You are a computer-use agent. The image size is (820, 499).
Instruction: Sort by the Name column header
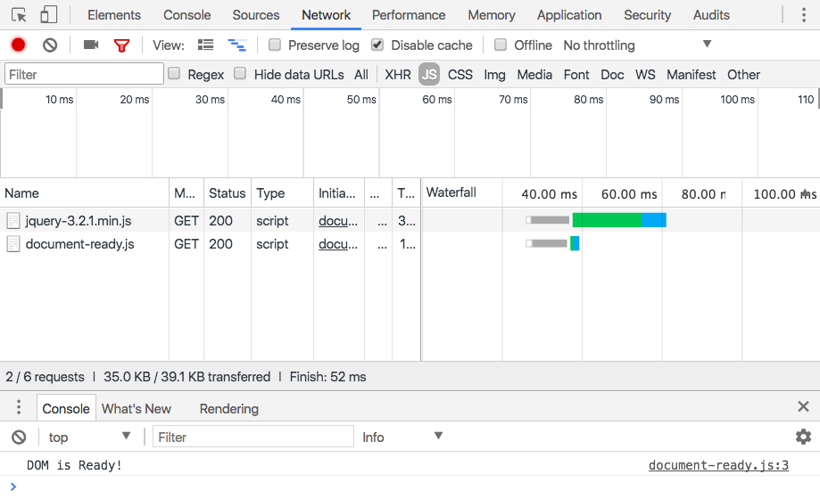(84, 193)
